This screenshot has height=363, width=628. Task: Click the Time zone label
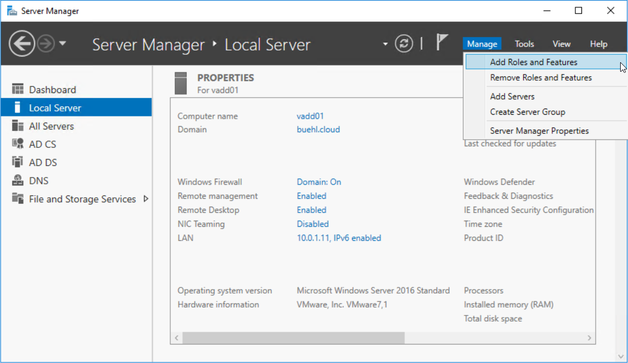483,224
